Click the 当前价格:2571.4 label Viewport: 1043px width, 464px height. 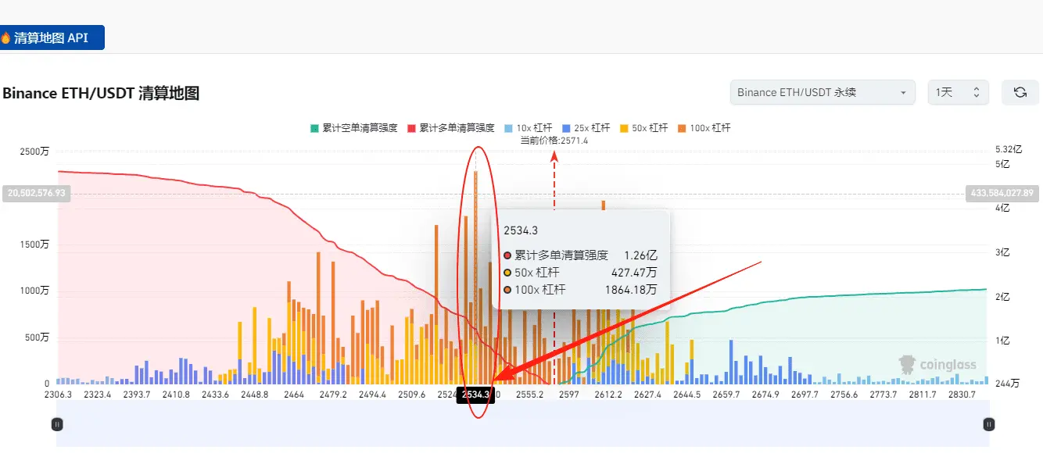click(554, 140)
